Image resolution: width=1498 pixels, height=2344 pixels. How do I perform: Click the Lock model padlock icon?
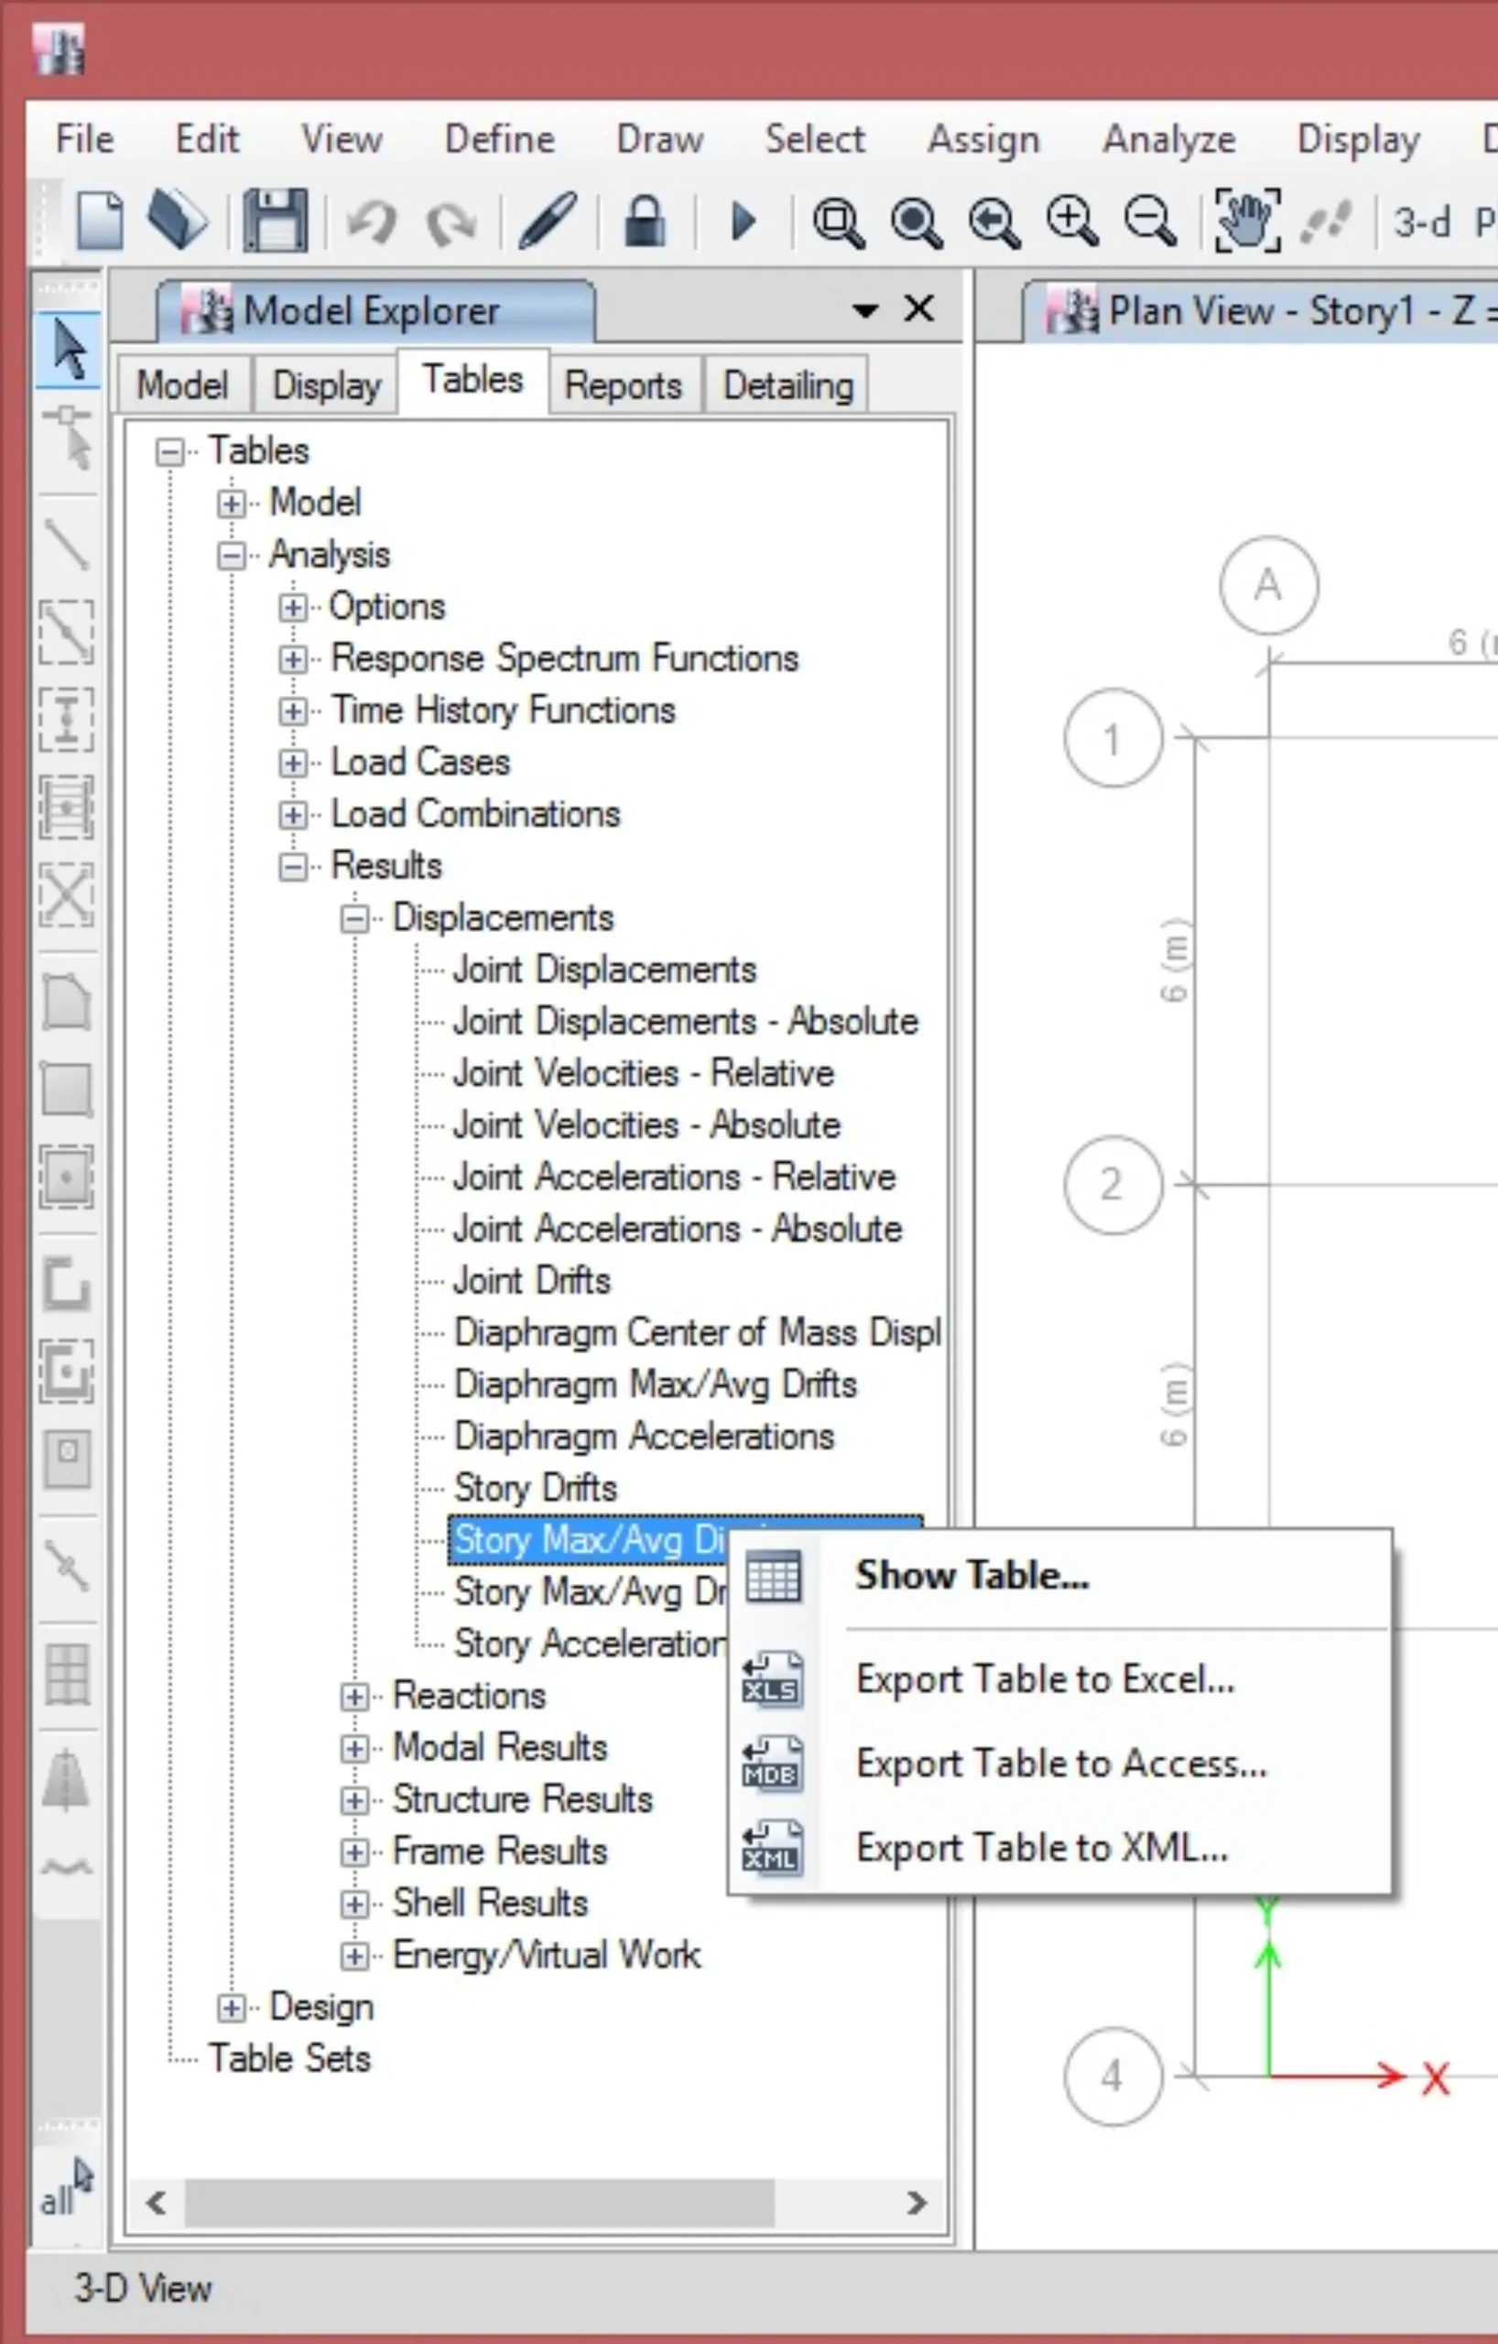click(645, 221)
